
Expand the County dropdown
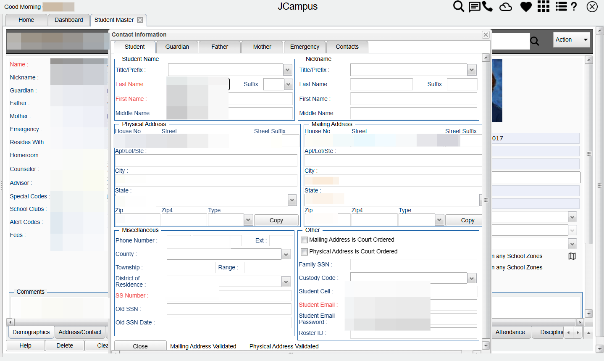click(286, 254)
